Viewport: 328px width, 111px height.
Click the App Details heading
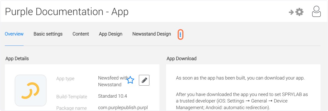[17, 59]
